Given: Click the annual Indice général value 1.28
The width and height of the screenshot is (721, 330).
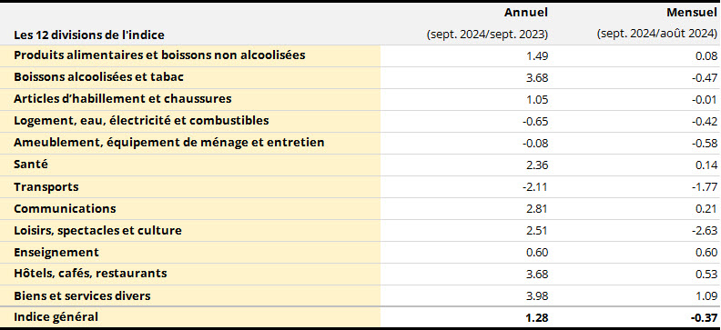Looking at the screenshot, I should coord(537,317).
